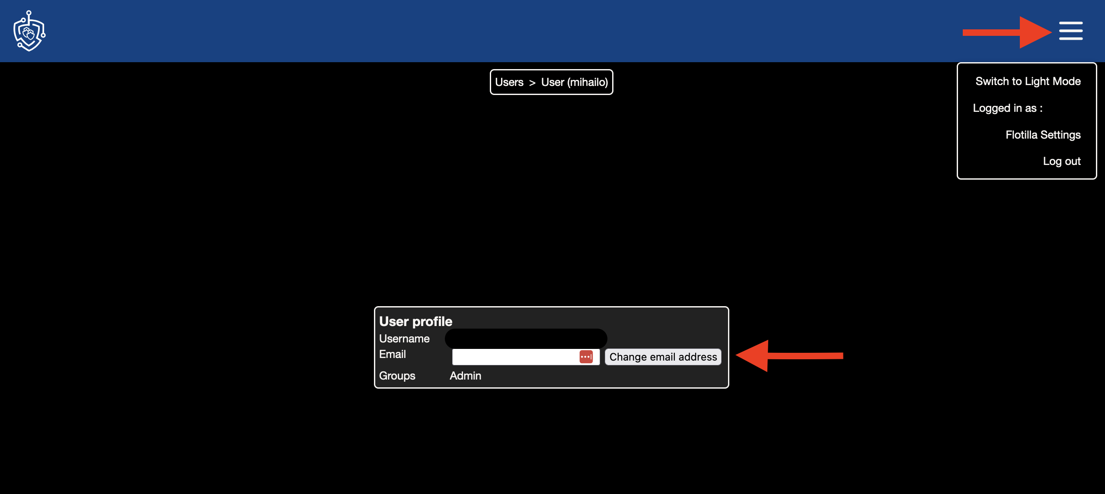Click the 'Logged in as :' text
This screenshot has height=494, width=1105.
click(x=1007, y=108)
